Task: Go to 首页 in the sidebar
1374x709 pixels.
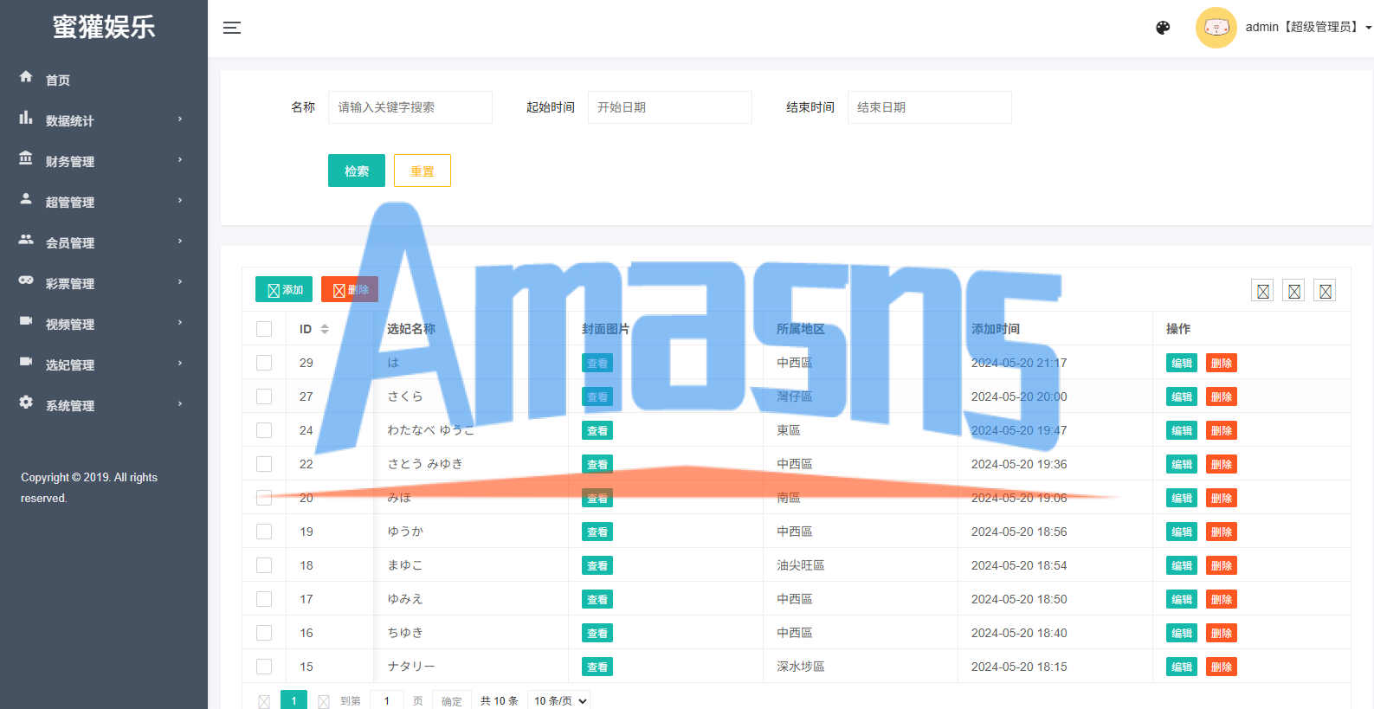Action: point(104,80)
